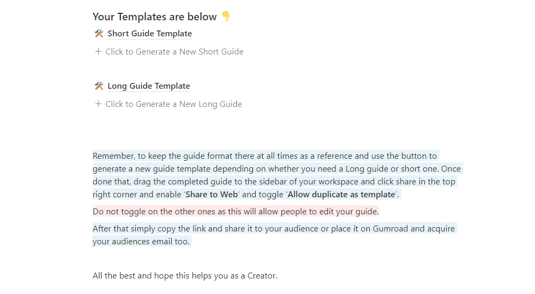535x294 pixels.
Task: Click the bold 'Share to Web' text
Action: pos(211,195)
